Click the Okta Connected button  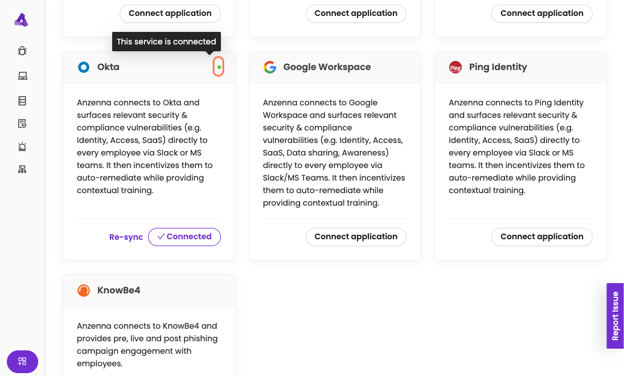coord(184,237)
